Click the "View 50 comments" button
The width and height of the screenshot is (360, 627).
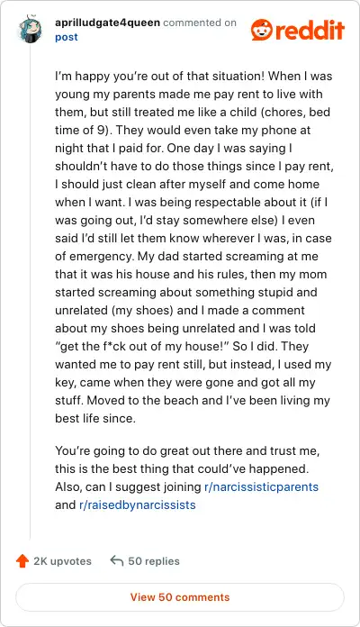point(180,597)
